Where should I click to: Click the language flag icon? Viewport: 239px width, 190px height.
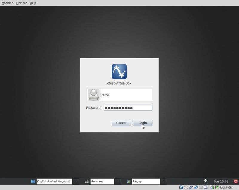click(x=33, y=181)
